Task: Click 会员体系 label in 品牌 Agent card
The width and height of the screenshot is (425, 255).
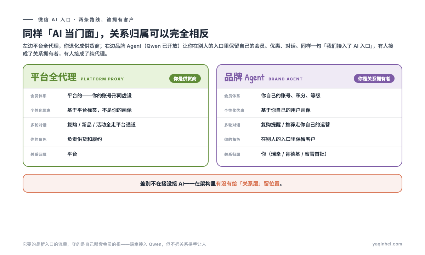Action: coord(232,96)
